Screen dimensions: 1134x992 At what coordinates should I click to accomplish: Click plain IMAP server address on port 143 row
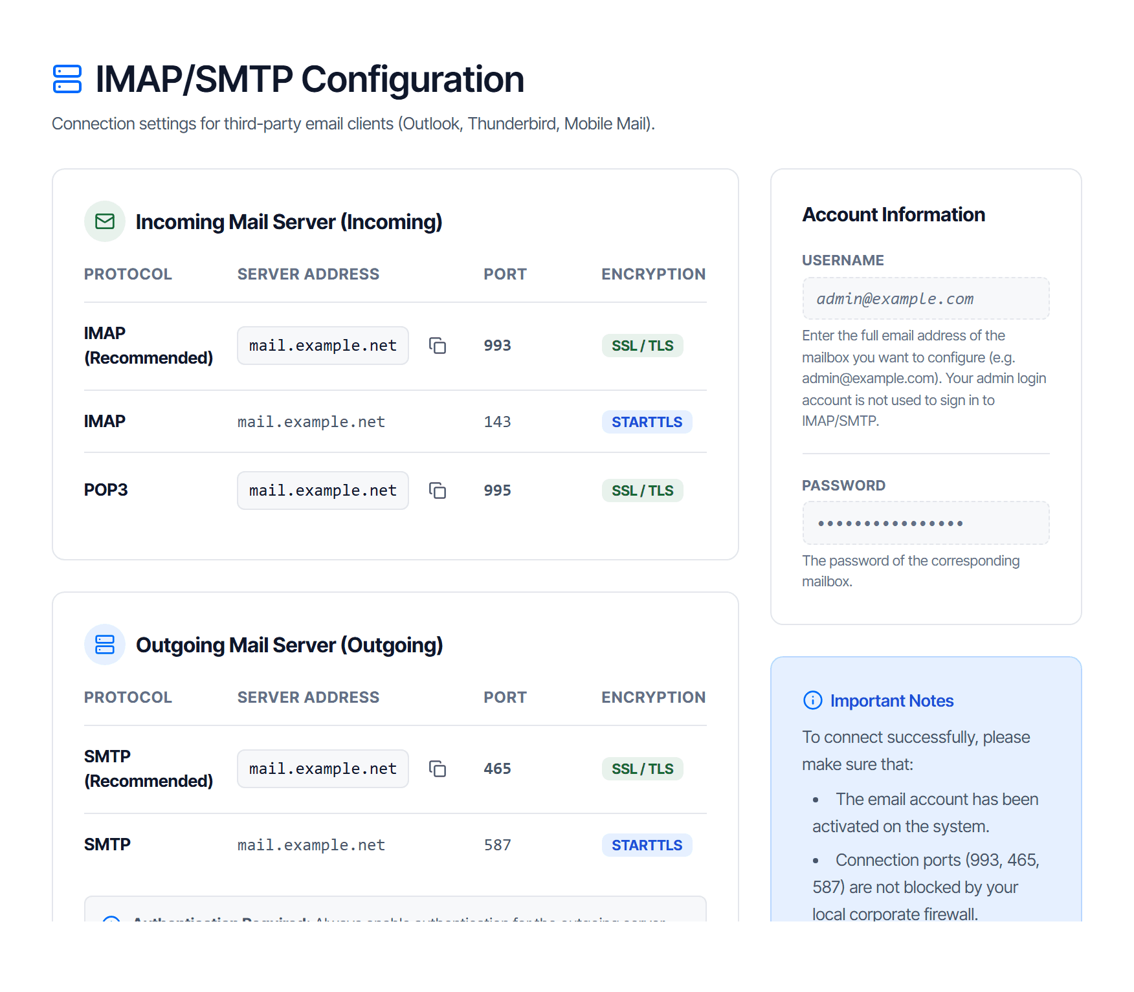click(x=311, y=422)
